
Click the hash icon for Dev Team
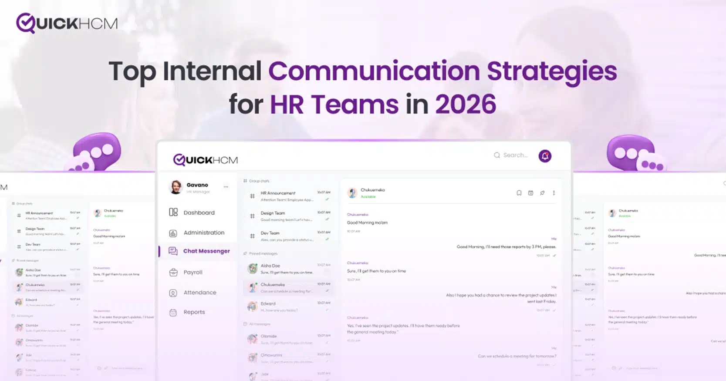[252, 236]
